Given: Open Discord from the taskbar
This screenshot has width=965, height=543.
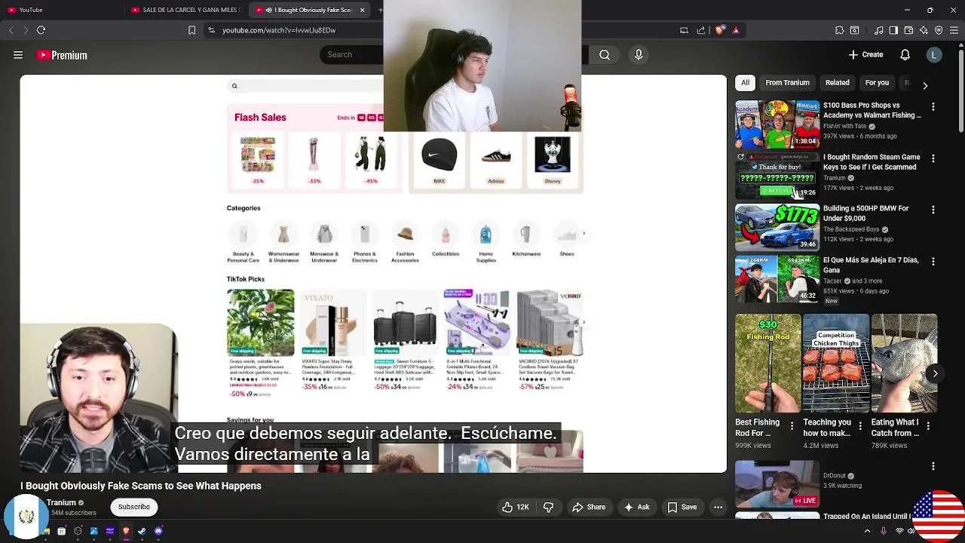Looking at the screenshot, I should point(158,532).
